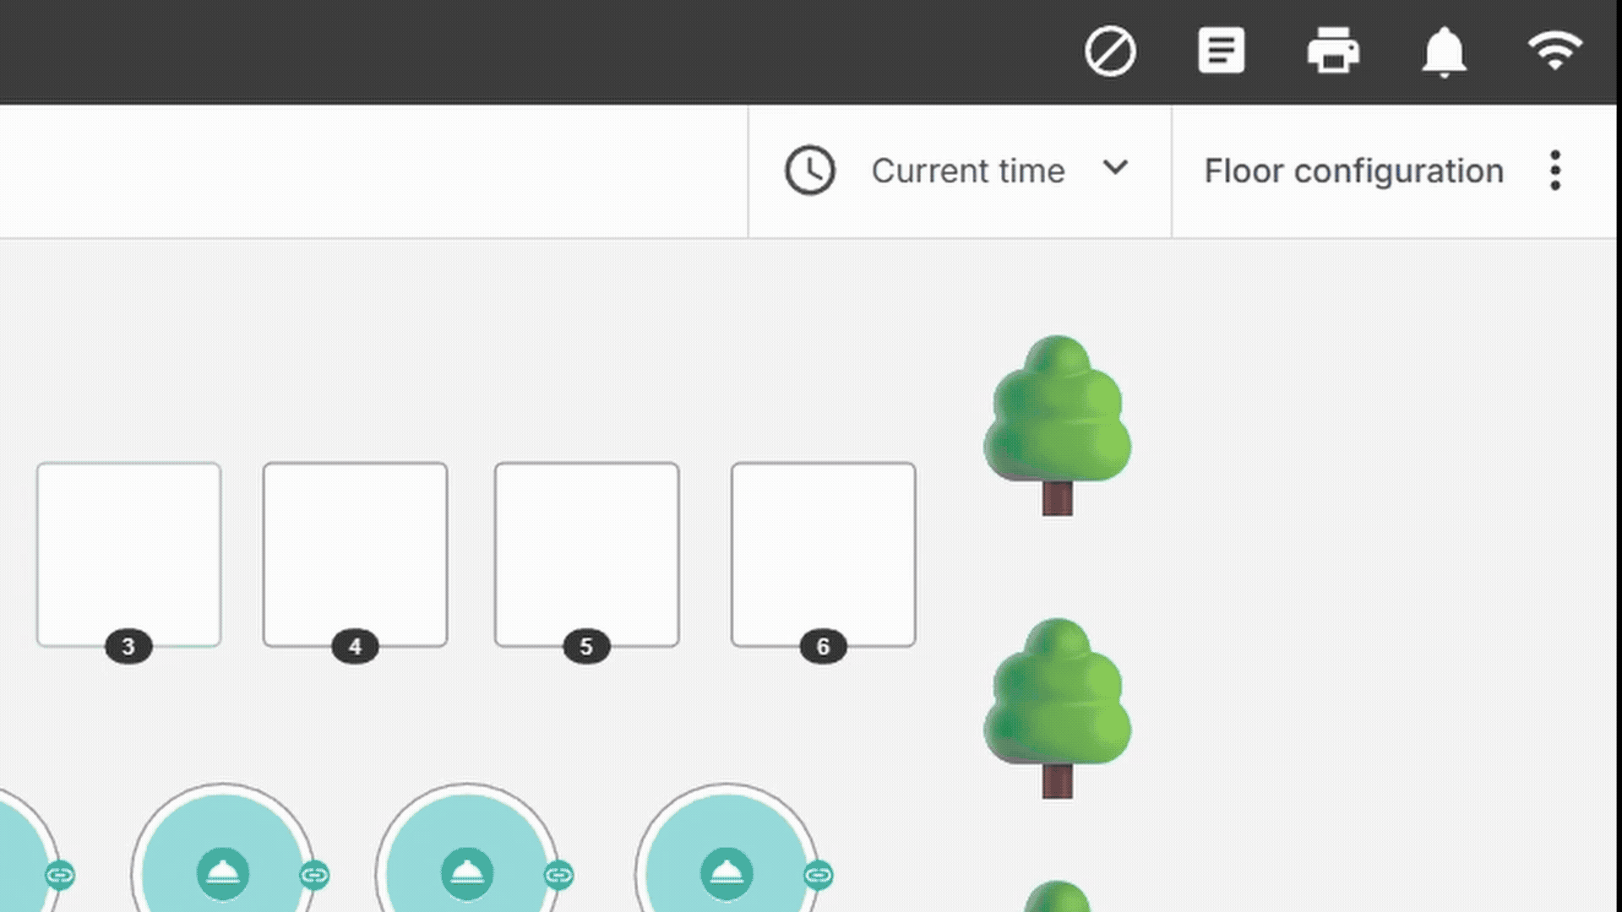This screenshot has width=1622, height=912.
Task: Click the clock icon beside Current time
Action: tap(809, 171)
